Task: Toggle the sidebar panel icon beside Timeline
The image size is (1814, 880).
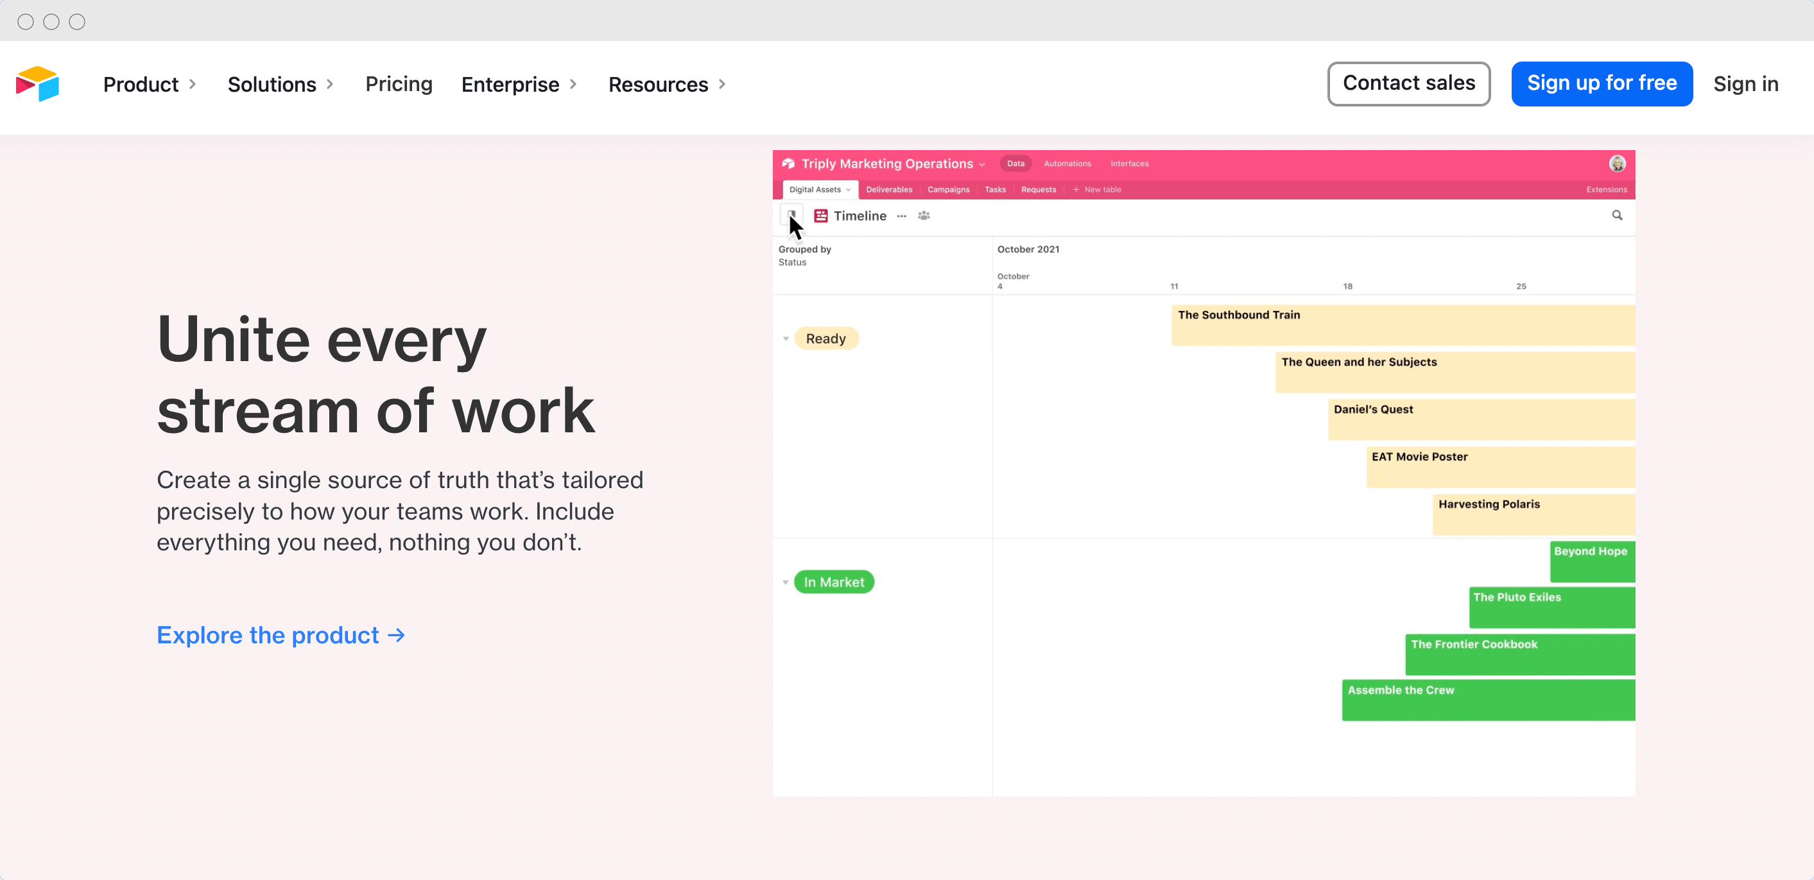Action: [x=791, y=215]
